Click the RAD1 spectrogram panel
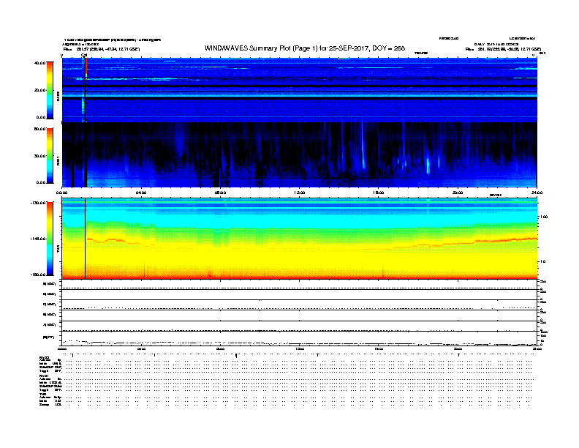 click(300, 155)
